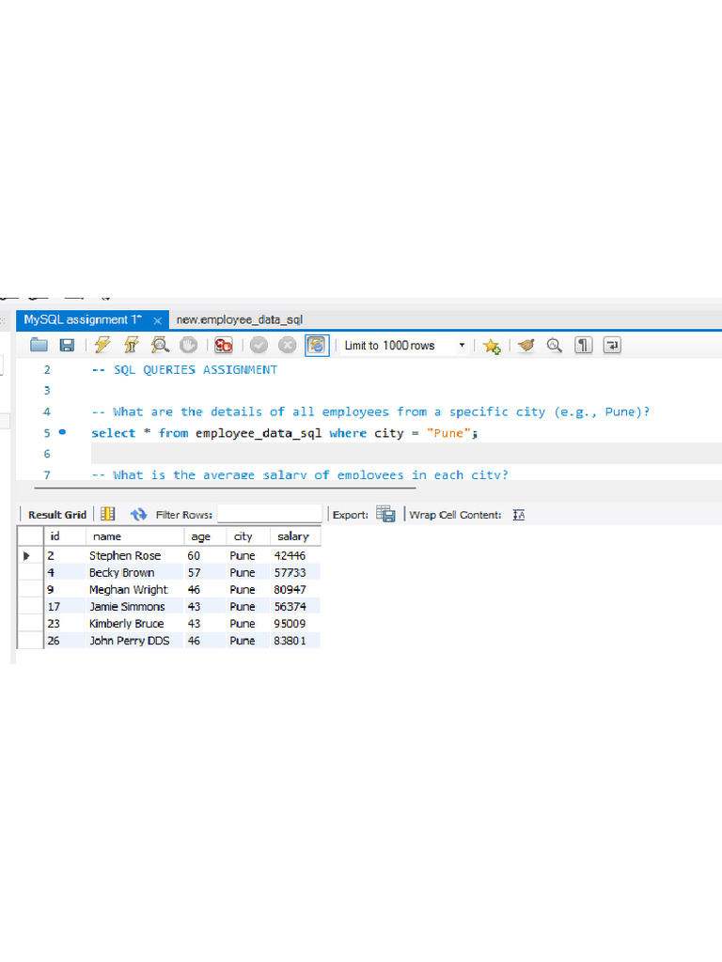Open the find panel with the magnifier icon
Viewport: 722px width, 962px height.
click(x=555, y=346)
